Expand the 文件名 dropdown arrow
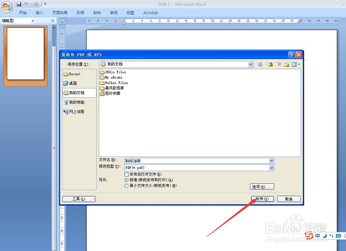The height and width of the screenshot is (251, 346). tap(271, 161)
